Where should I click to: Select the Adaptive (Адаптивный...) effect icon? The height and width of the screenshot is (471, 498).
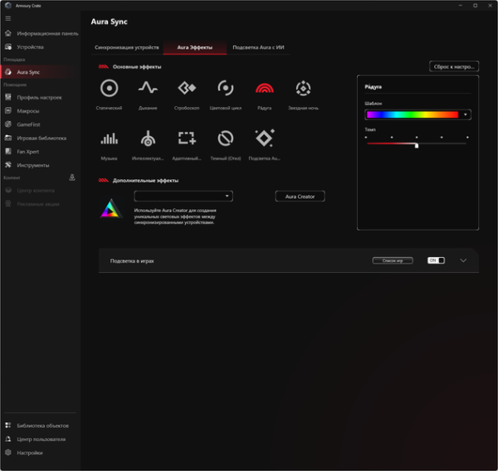click(x=187, y=138)
